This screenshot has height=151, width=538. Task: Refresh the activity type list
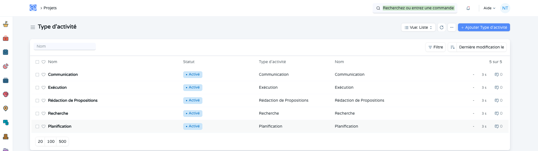pos(442,27)
